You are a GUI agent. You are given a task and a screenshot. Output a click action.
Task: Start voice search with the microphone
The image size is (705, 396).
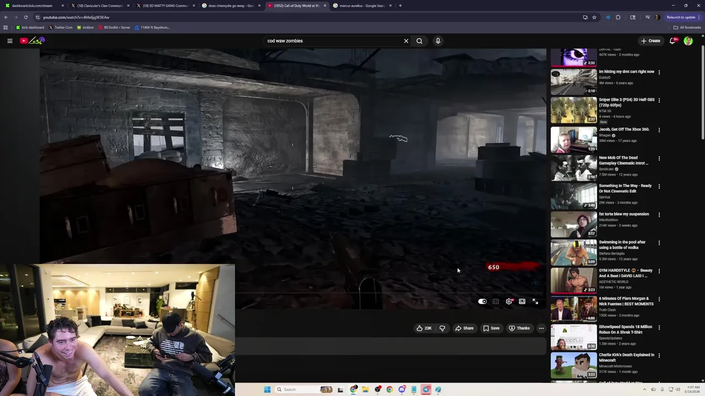[438, 41]
